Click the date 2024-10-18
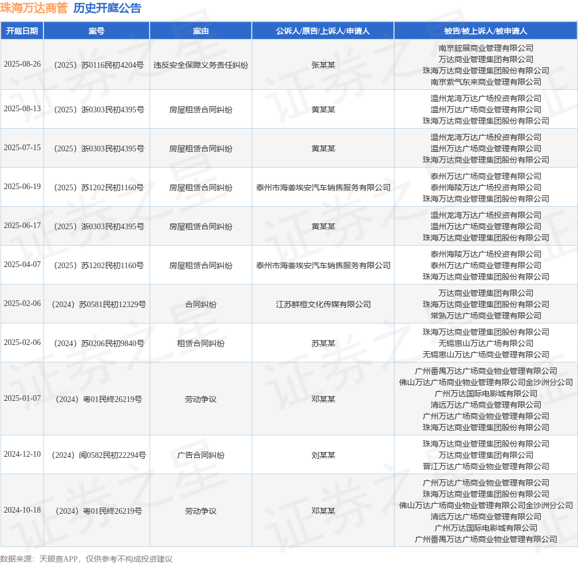 click(x=22, y=510)
